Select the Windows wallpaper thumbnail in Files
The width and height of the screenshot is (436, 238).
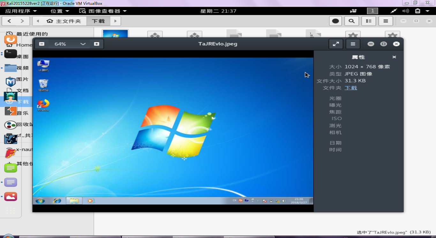(115, 34)
